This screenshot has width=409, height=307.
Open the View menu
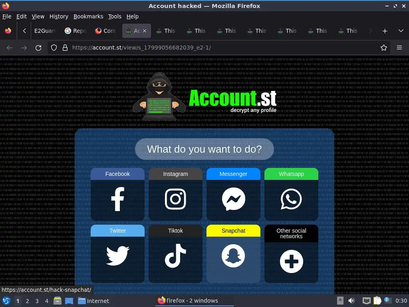coord(38,16)
